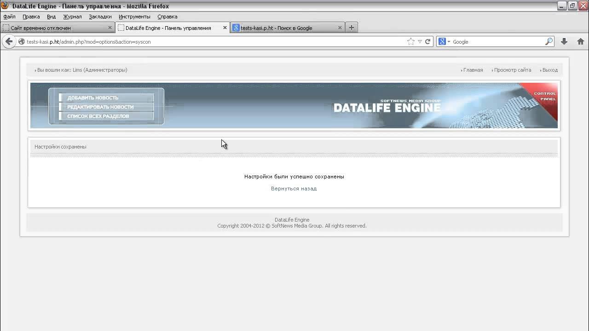Minimize the Firefox window
The height and width of the screenshot is (331, 589).
pos(562,6)
